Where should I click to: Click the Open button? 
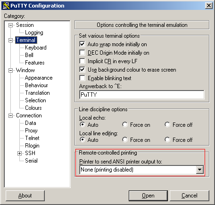click(x=148, y=196)
